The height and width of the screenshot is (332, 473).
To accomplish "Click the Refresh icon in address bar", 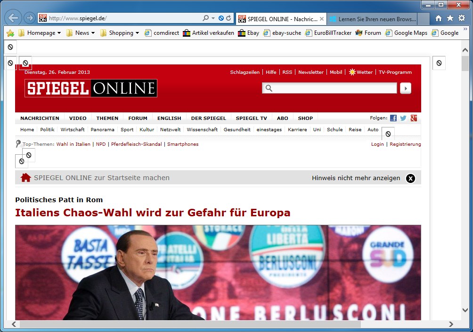I will pos(228,18).
